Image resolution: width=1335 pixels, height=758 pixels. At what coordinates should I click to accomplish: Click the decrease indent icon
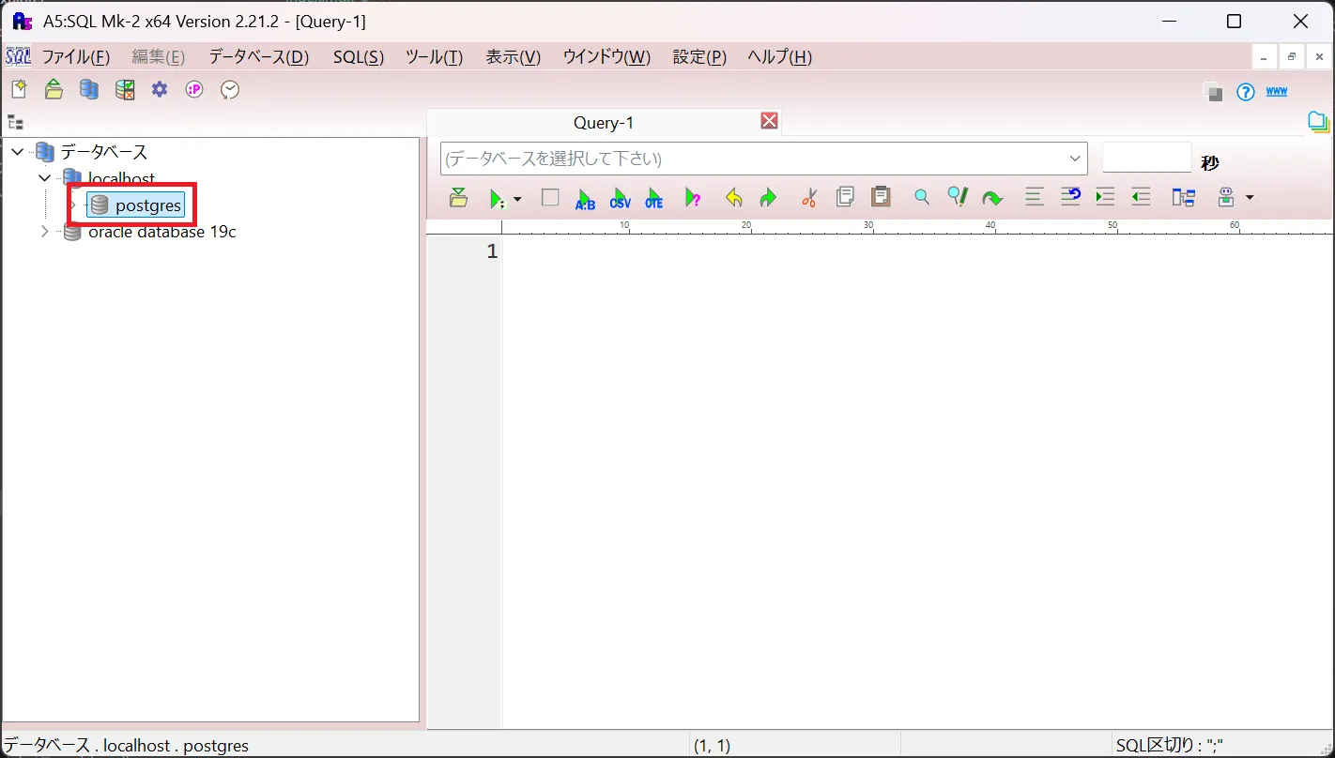coord(1141,197)
